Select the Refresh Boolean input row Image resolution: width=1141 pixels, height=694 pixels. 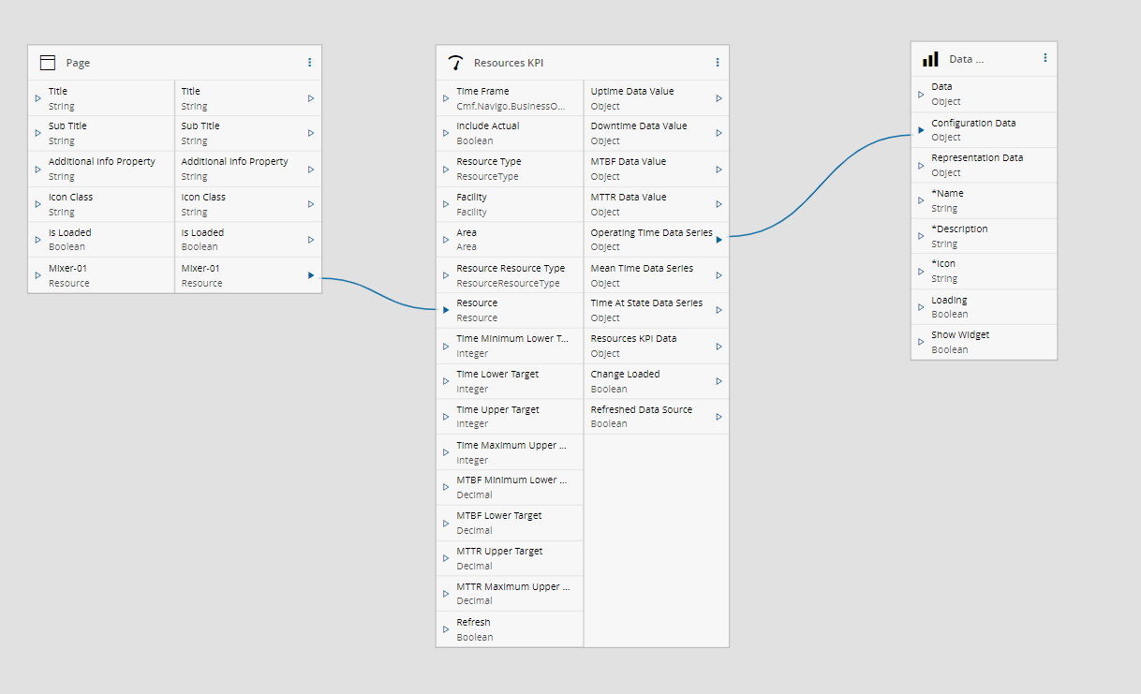(510, 629)
